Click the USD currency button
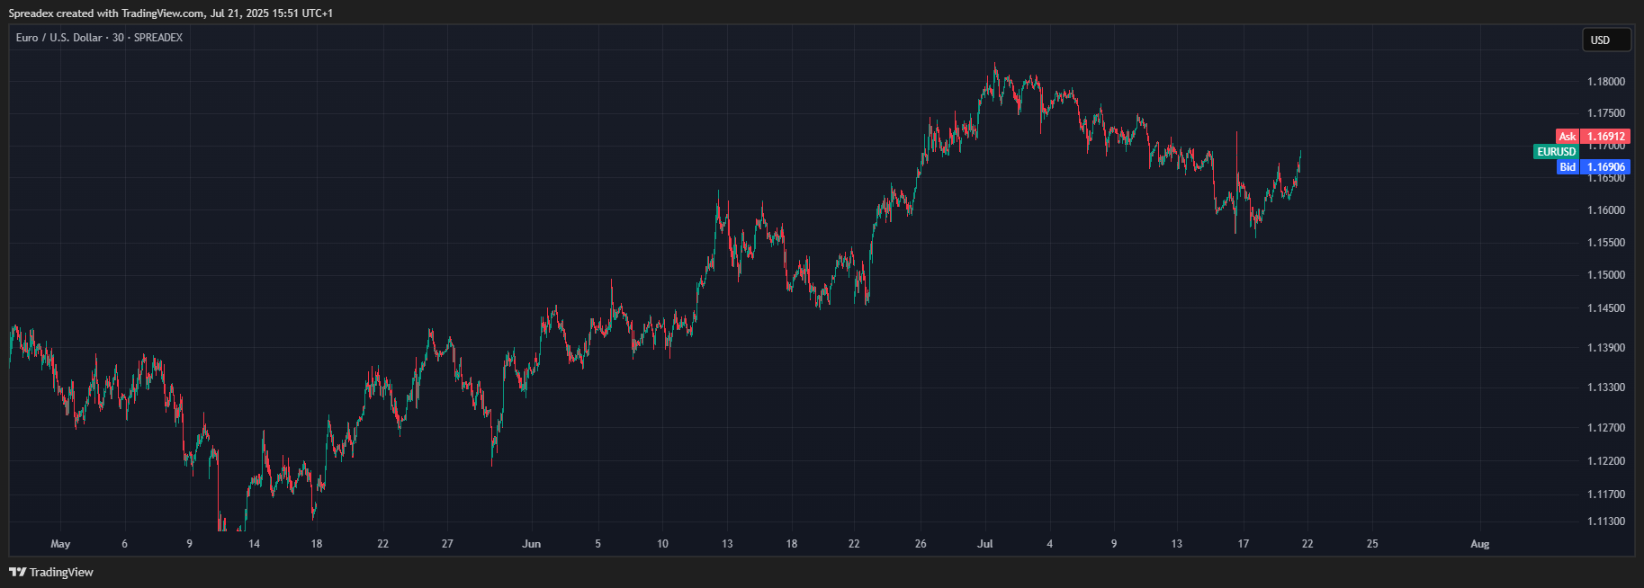 (1606, 40)
